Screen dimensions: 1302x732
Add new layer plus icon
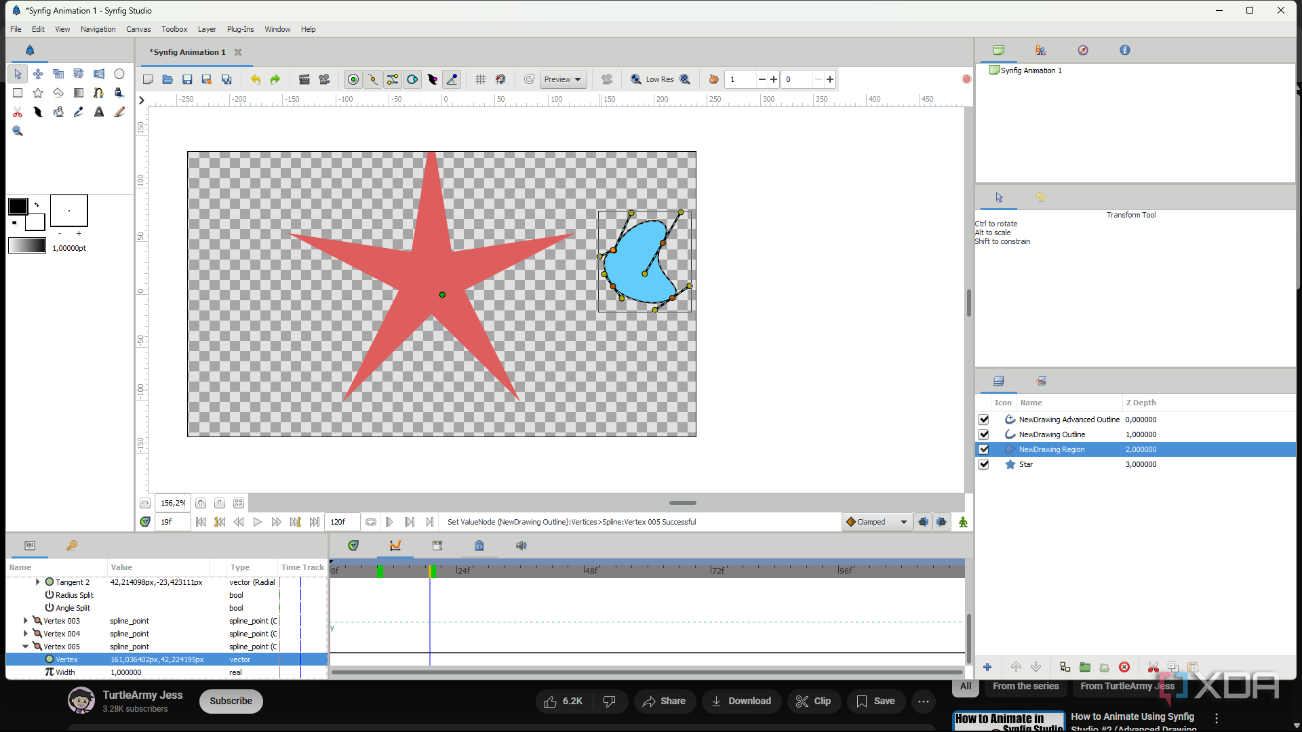click(987, 667)
